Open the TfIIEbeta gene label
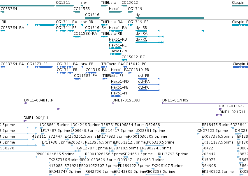248x176 pixels. coord(108,3)
